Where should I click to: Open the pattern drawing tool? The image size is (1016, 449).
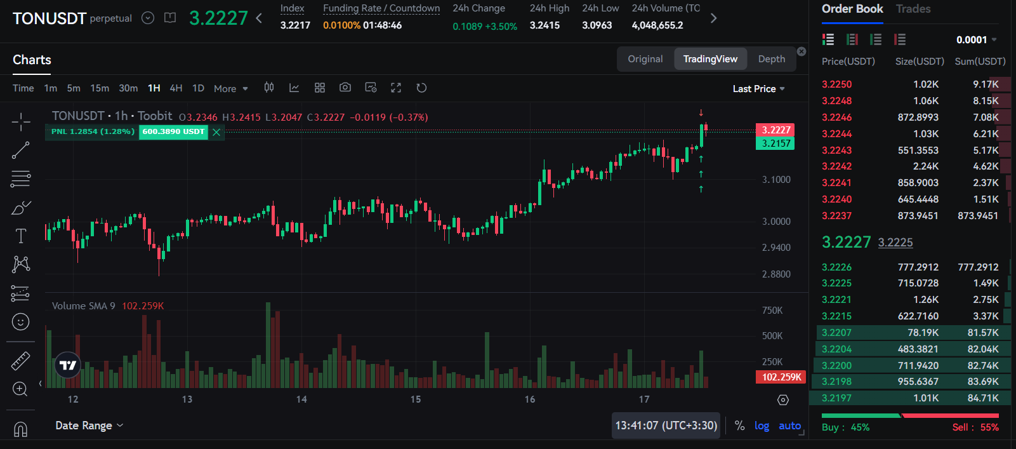point(20,264)
